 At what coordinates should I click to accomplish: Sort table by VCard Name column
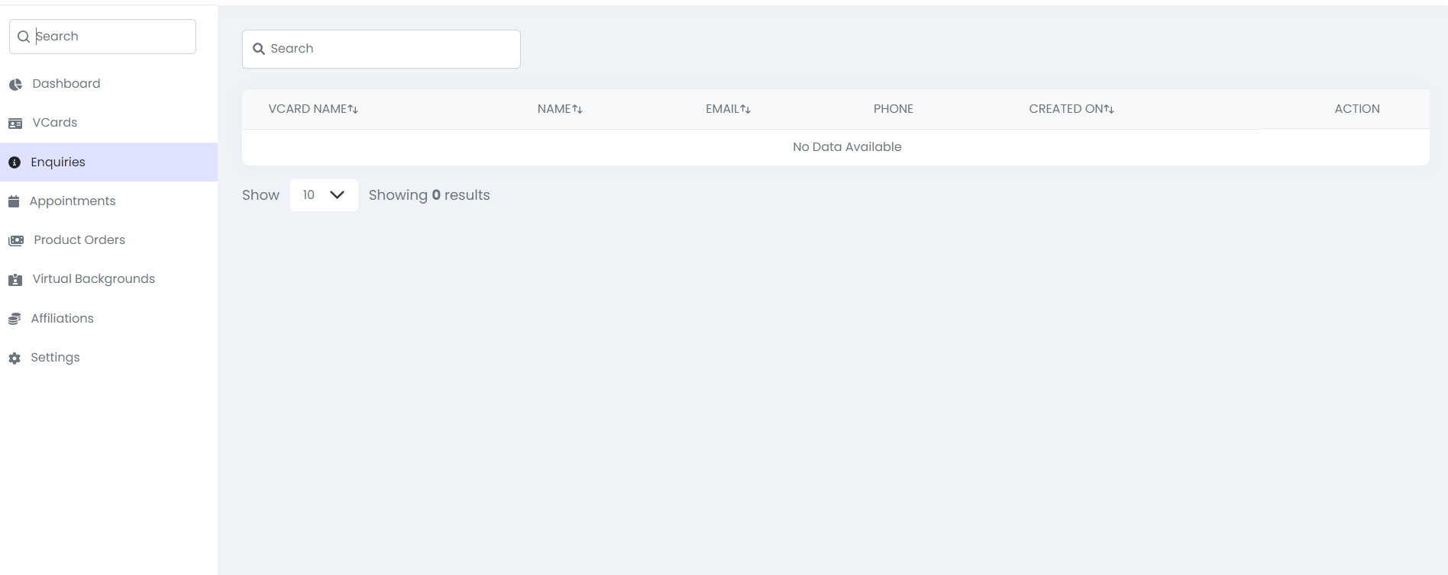pyautogui.click(x=313, y=109)
